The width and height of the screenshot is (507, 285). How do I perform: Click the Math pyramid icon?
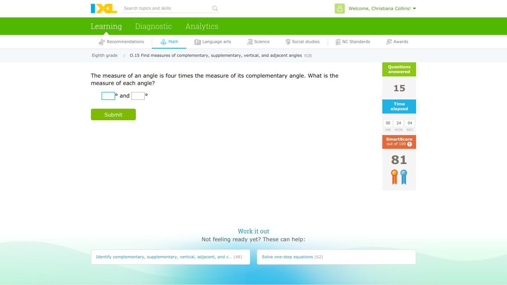point(163,42)
